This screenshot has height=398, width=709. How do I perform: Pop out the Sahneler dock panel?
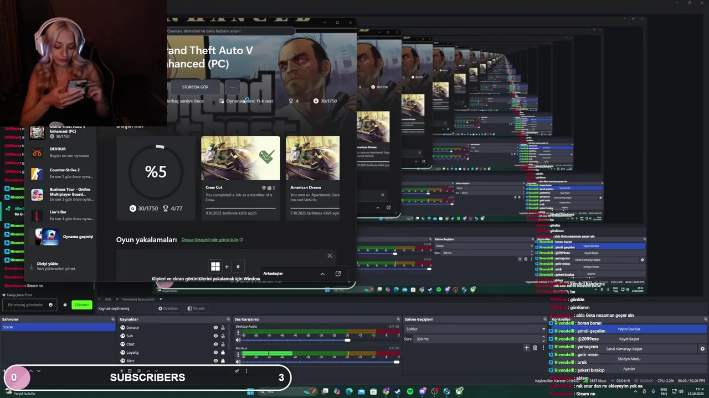113,319
